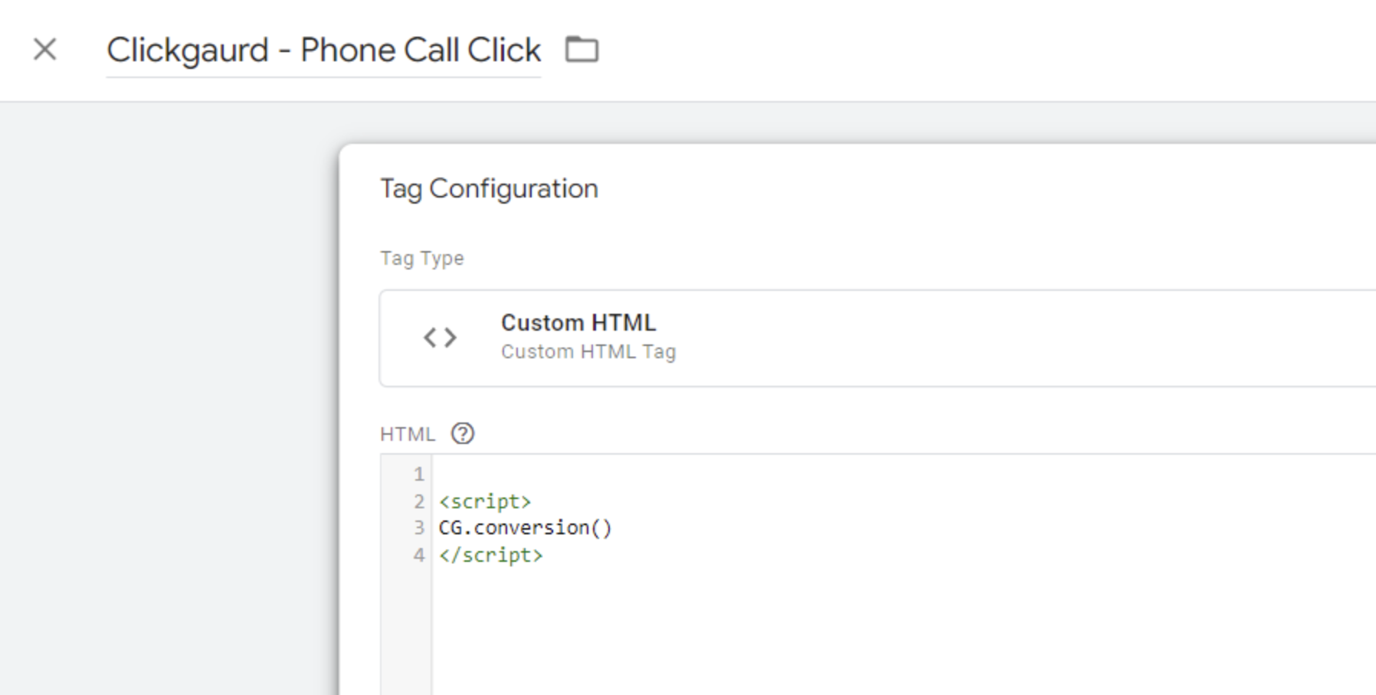Click the Tag Configuration heading
Image resolution: width=1376 pixels, height=695 pixels.
point(489,188)
